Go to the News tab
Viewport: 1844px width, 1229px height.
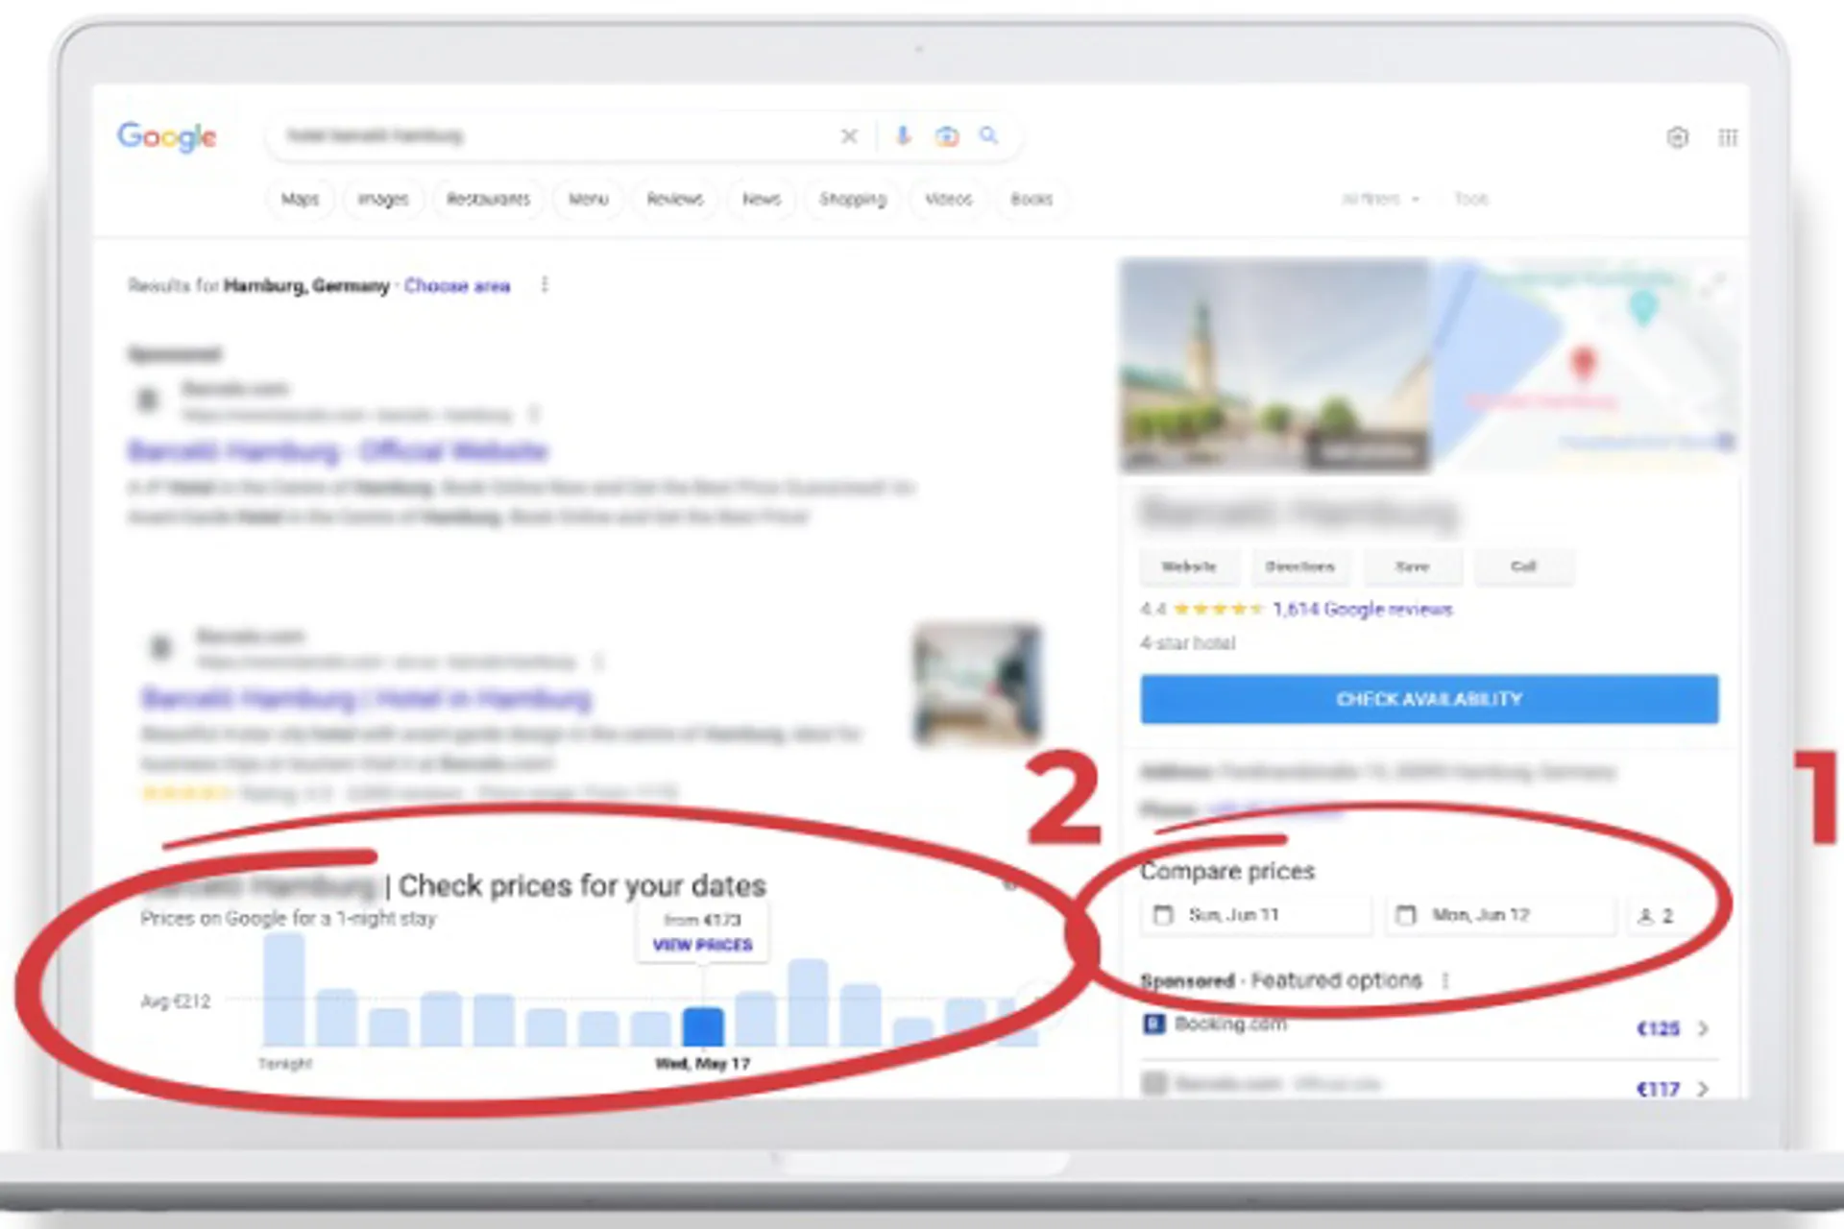pyautogui.click(x=762, y=199)
